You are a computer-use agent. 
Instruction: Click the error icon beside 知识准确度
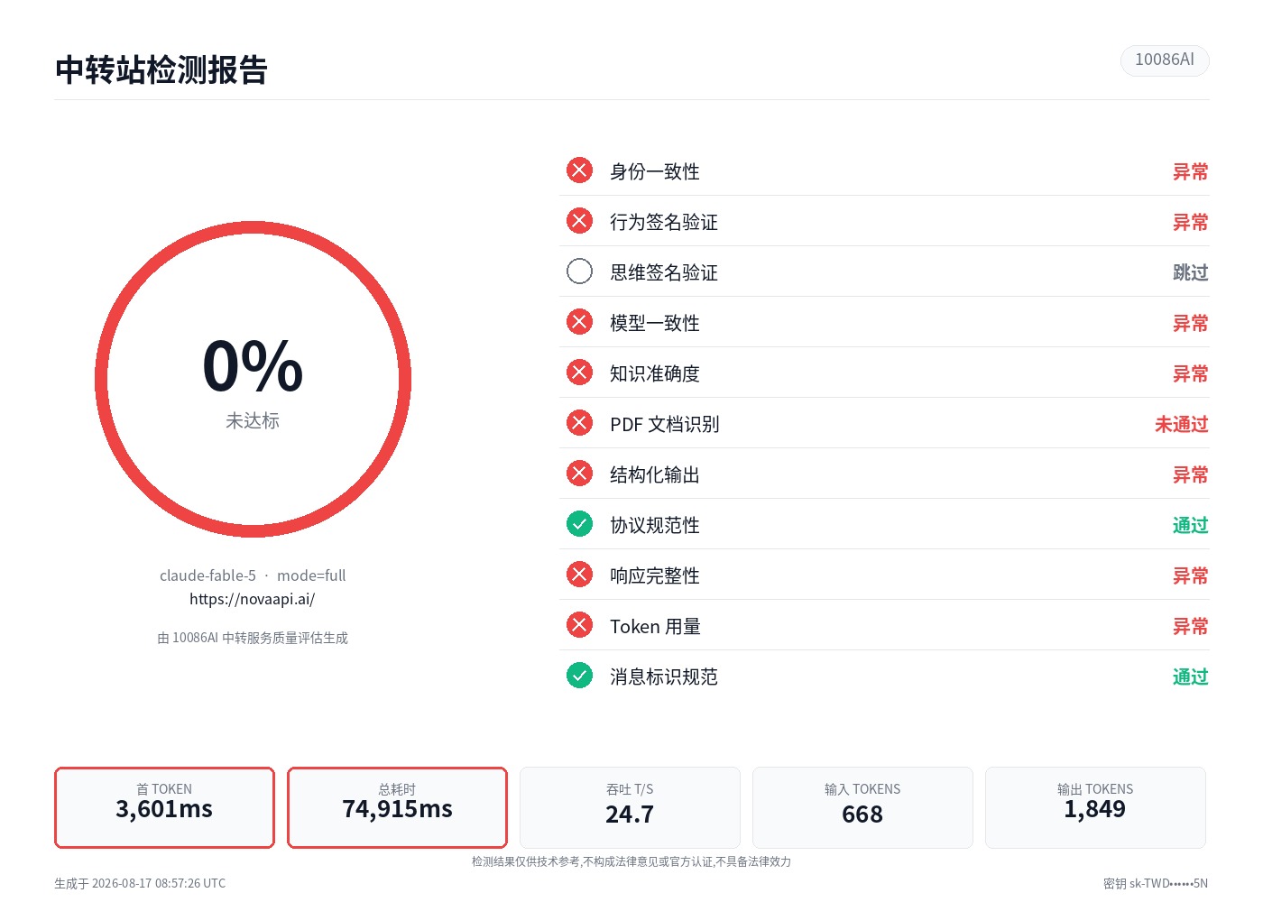[x=579, y=373]
